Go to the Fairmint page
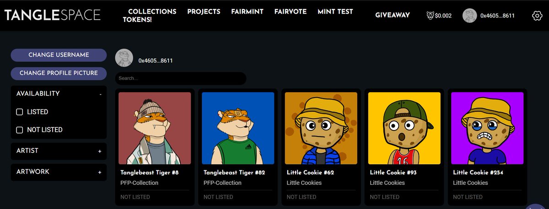Image resolution: width=549 pixels, height=209 pixels. point(247,11)
